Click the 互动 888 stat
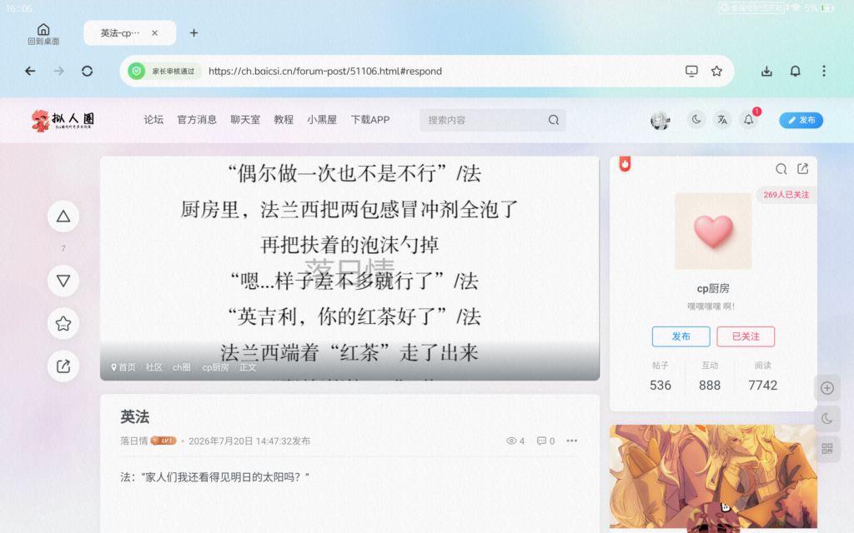 tap(710, 377)
